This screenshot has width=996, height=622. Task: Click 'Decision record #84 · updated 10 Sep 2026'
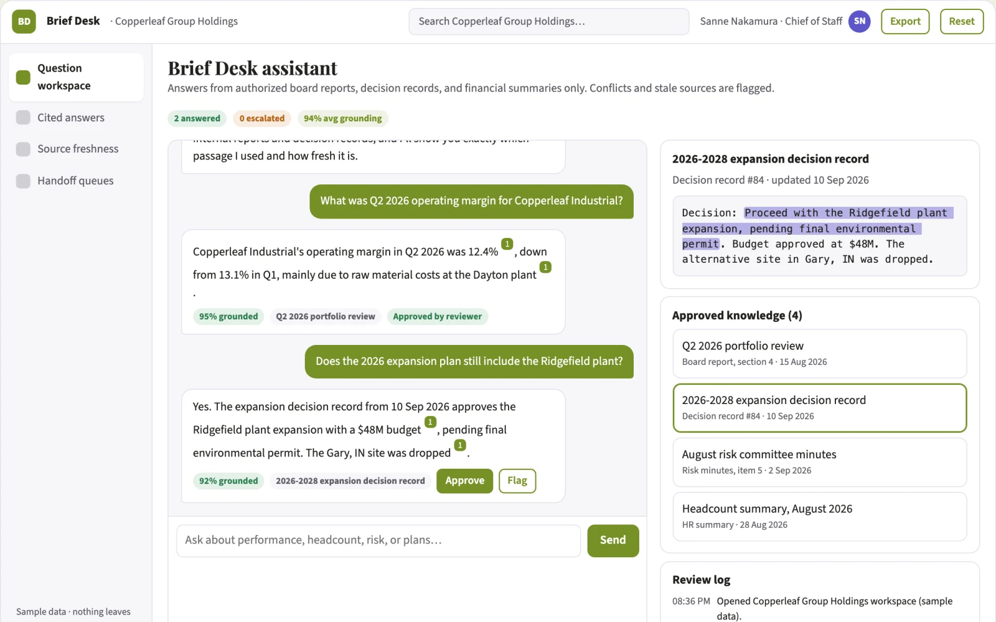tap(771, 180)
